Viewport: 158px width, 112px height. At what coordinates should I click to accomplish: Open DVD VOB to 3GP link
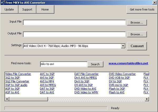tap(119, 78)
